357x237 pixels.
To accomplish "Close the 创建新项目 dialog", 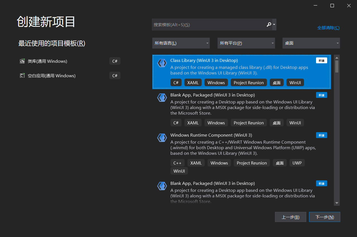I will [349, 6].
